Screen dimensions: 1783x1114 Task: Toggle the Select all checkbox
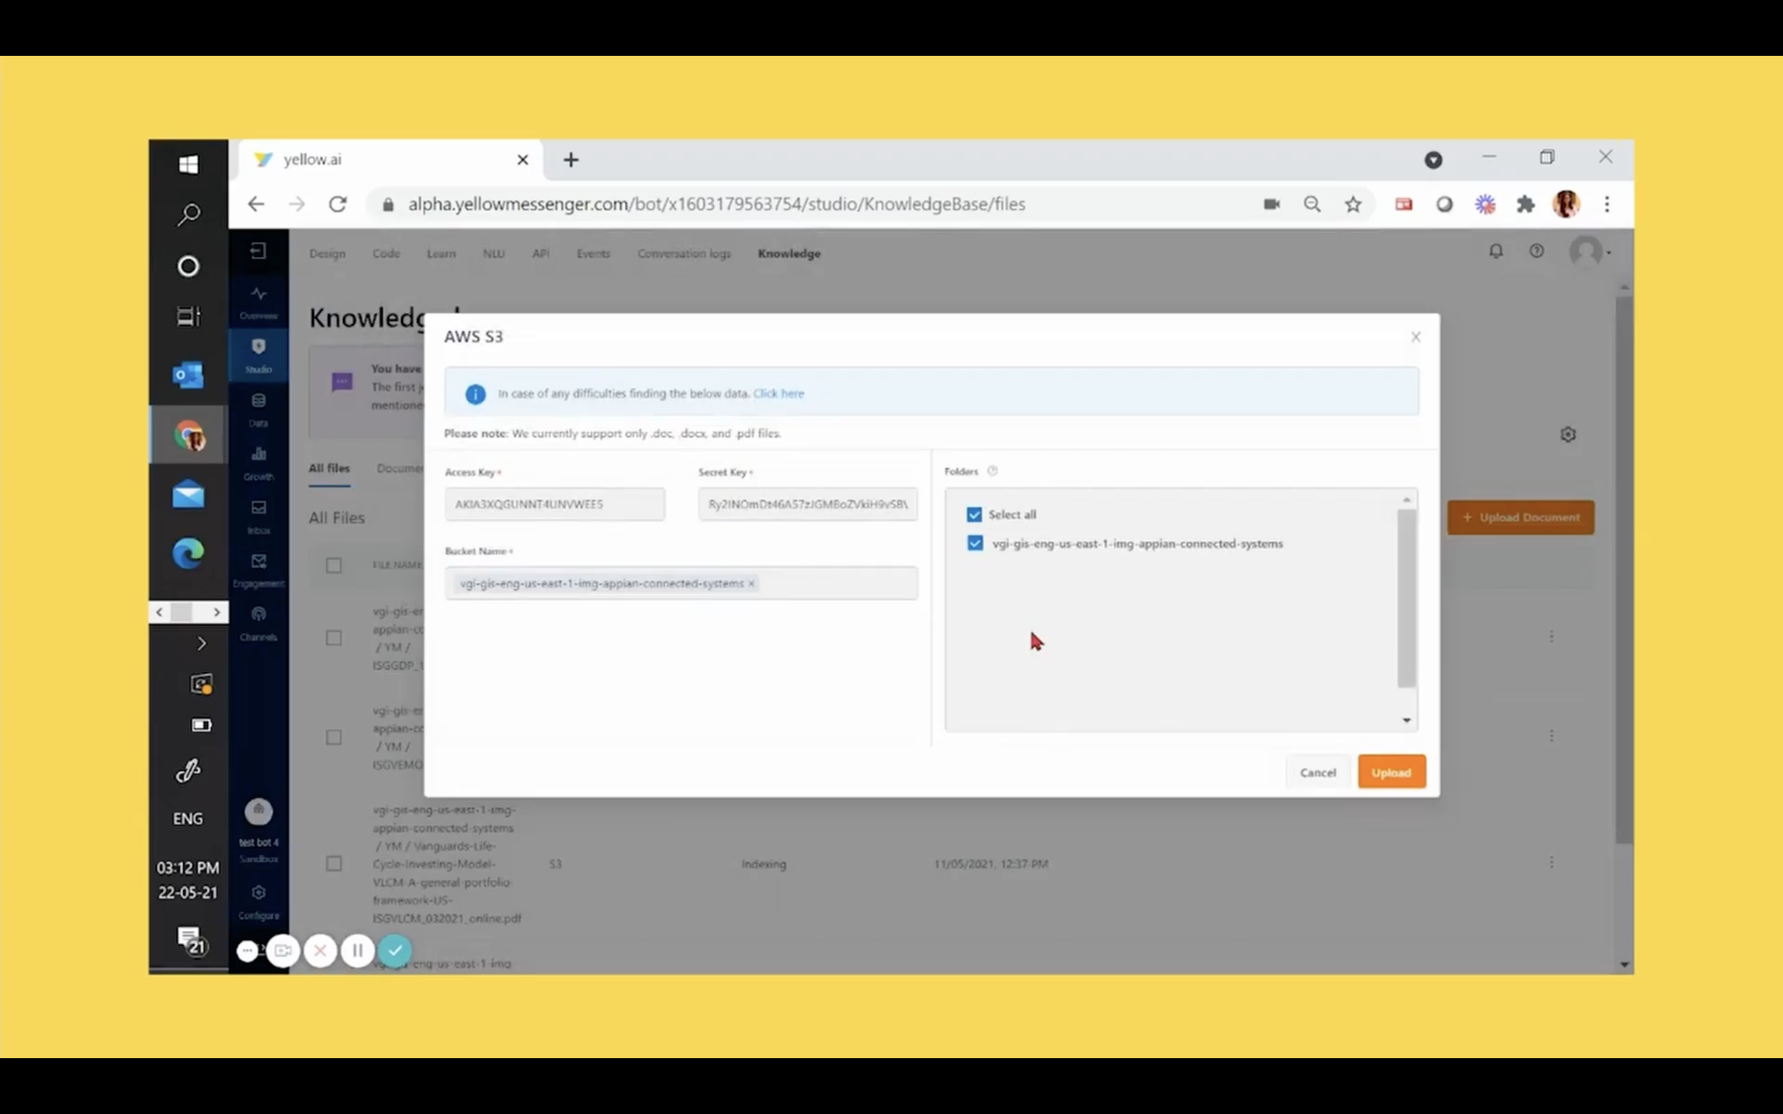974,514
